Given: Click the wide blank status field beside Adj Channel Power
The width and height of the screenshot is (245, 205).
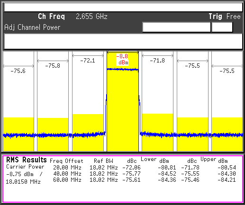Looking at the screenshot, I should pyautogui.click(x=177, y=27).
